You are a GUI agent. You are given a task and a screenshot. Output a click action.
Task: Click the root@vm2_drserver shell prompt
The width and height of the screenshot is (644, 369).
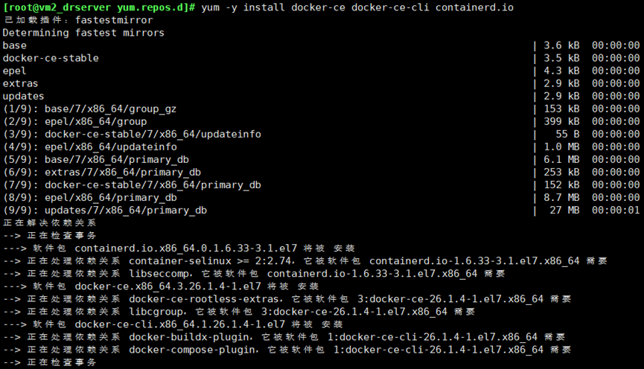click(98, 7)
